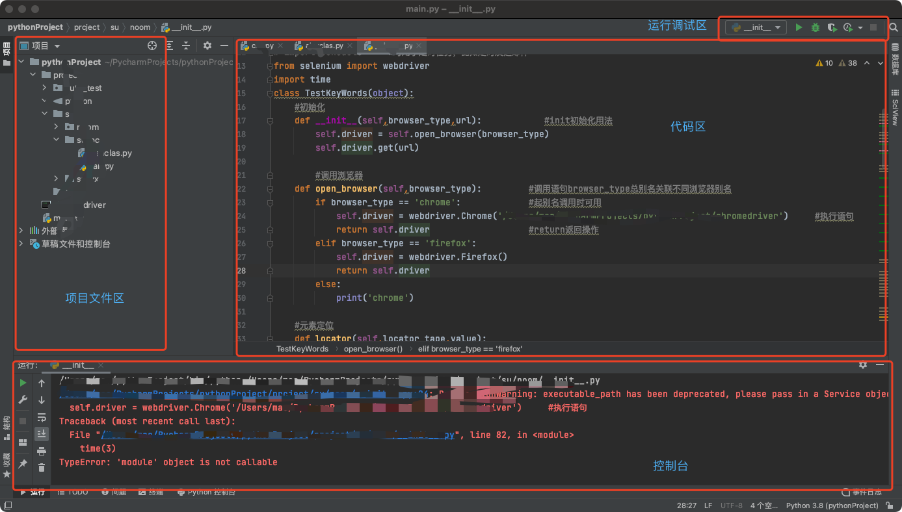Click the yellow warning count 10
This screenshot has width=902, height=512.
pos(824,63)
